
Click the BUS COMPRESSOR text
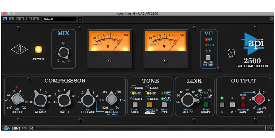[252, 66]
